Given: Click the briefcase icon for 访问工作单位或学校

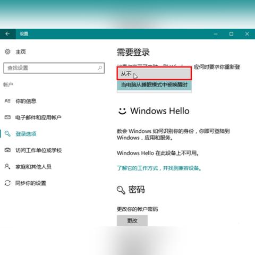Looking at the screenshot, I should pyautogui.click(x=7, y=150).
